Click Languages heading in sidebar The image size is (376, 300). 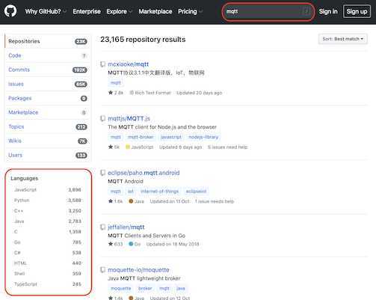(25, 178)
